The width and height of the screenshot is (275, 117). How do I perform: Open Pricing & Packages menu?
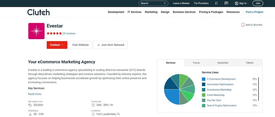coord(211,12)
